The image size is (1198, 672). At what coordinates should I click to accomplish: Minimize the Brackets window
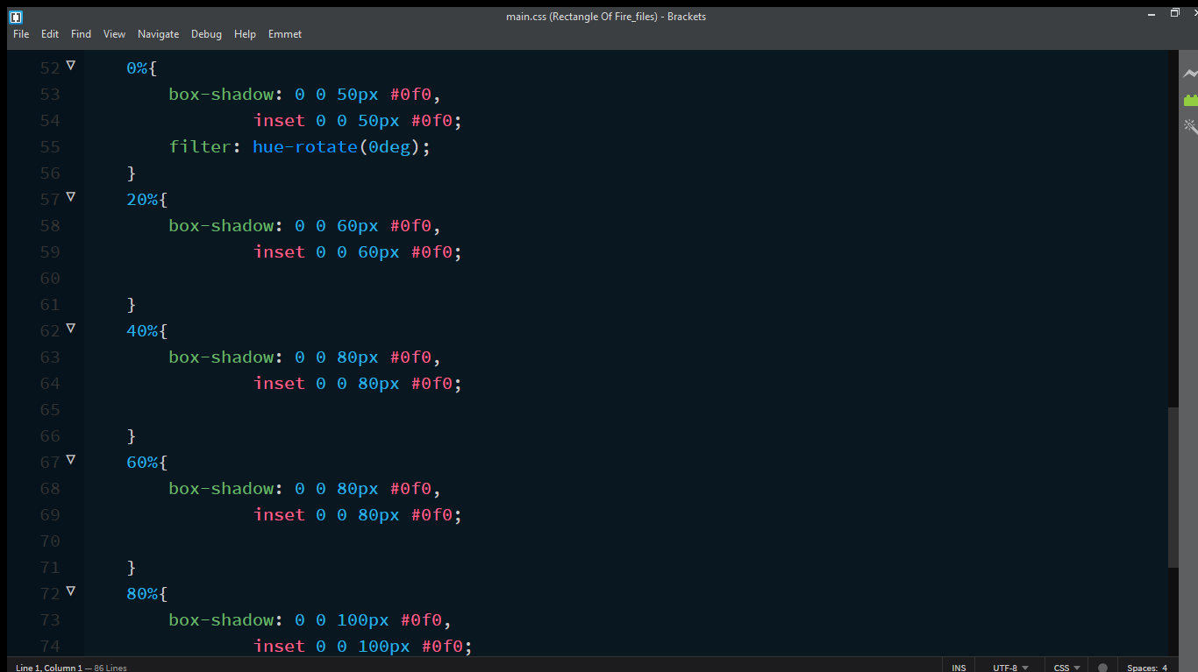tap(1152, 13)
